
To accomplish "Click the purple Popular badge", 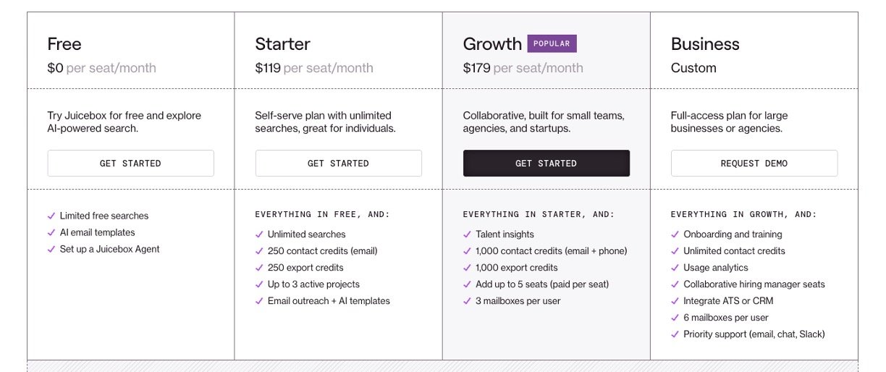I will click(552, 43).
